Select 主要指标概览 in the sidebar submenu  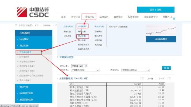coord(25,52)
